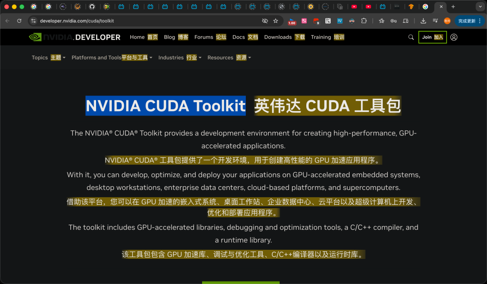This screenshot has width=487, height=284.
Task: Open the bookmarks star toolbar icon
Action: pos(382,21)
